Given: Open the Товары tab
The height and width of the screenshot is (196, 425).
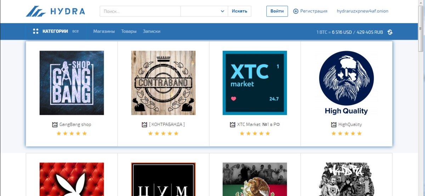Looking at the screenshot, I should [129, 31].
